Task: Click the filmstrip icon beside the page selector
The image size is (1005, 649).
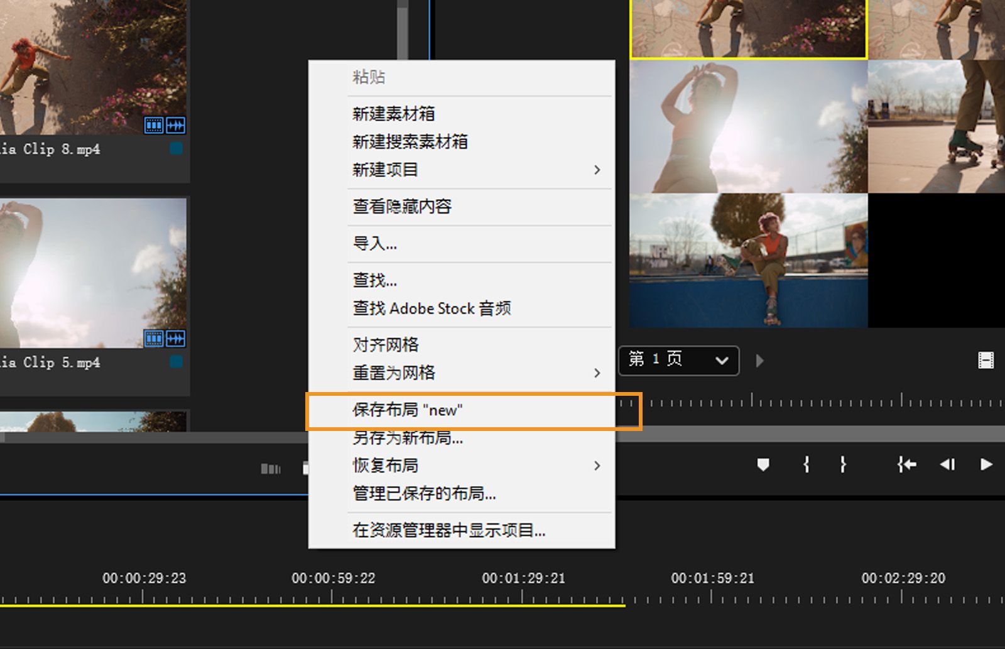Action: pos(986,360)
